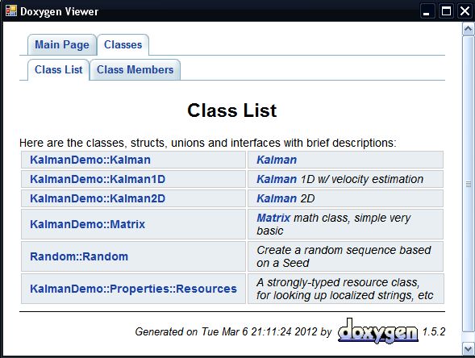Click the scrollbar down arrow

468,348
